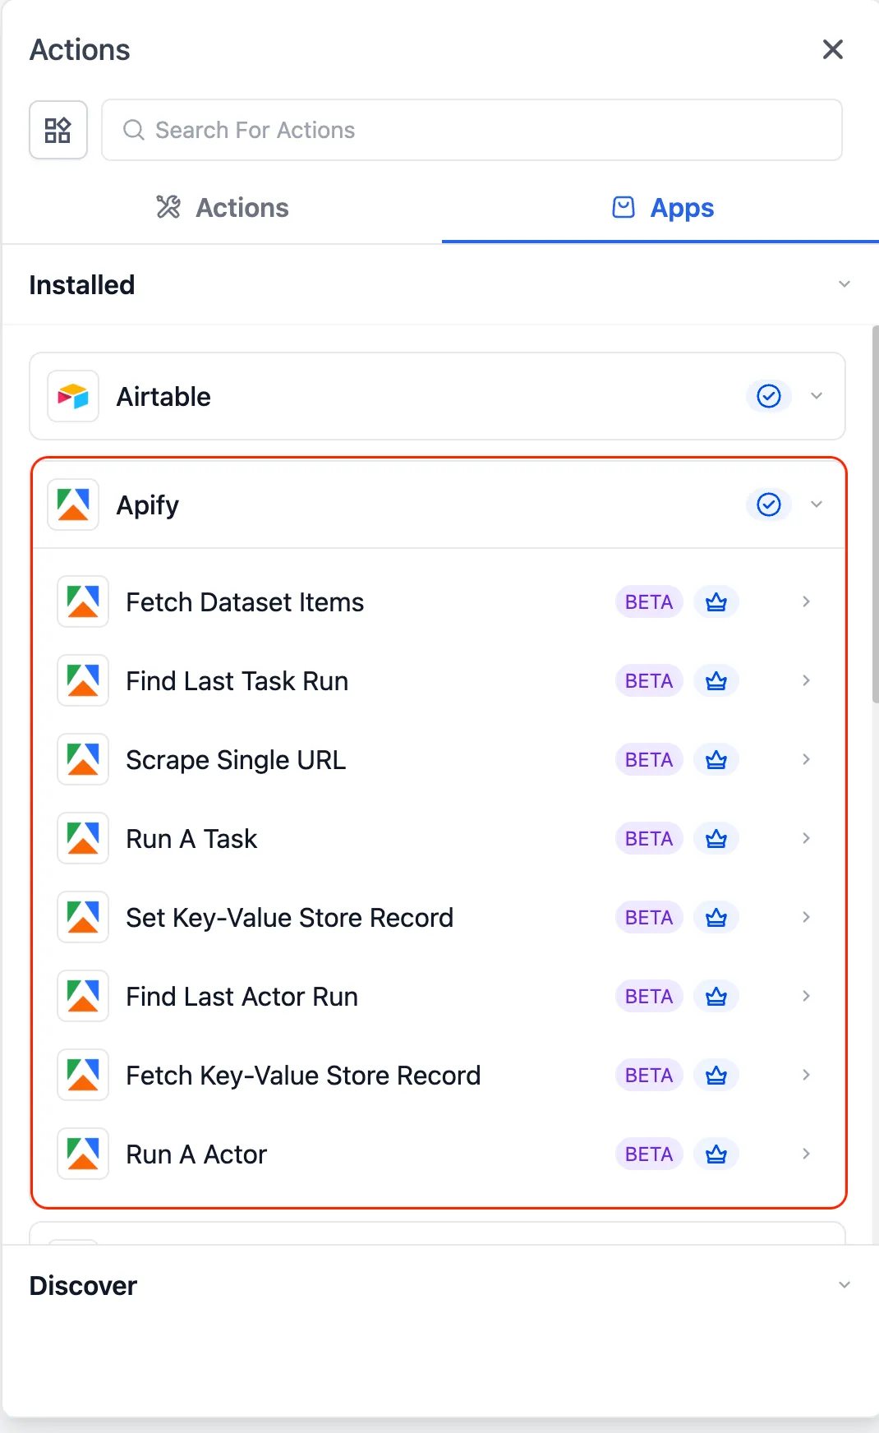The image size is (879, 1433).
Task: Click the grid view icon beside search
Action: 58,130
